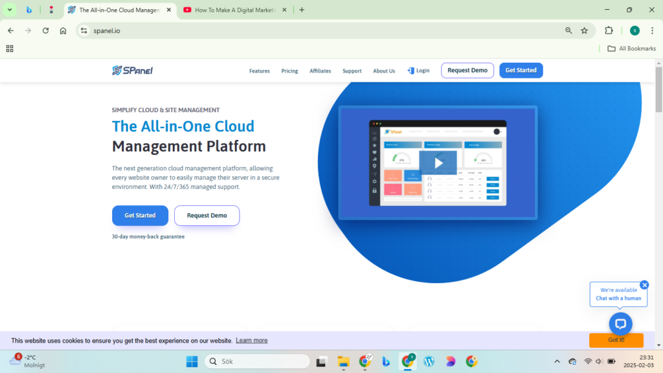The width and height of the screenshot is (663, 373).
Task: Click the browser forward arrow
Action: click(x=28, y=30)
